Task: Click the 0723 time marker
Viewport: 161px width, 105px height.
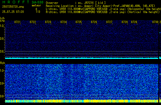Action: (48, 22)
